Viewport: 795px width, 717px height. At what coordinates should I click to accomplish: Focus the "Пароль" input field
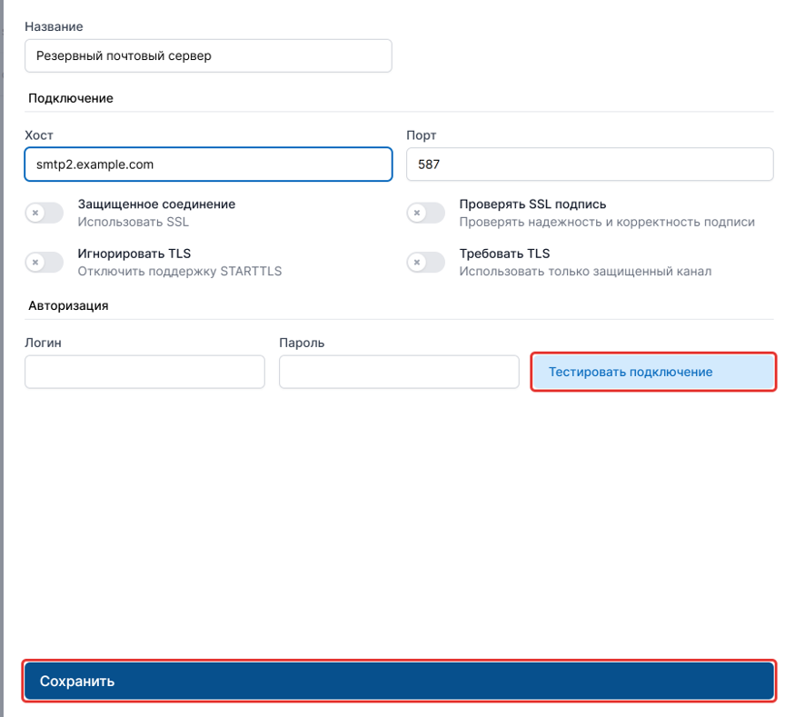coord(399,372)
